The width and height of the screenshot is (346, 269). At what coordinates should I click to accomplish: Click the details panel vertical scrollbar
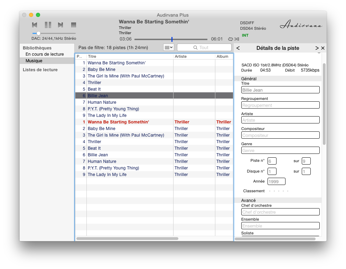tap(324, 104)
